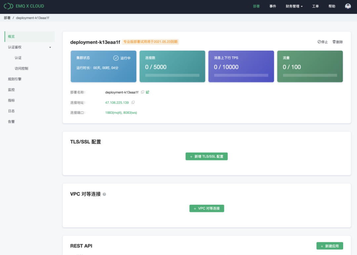Click the 消息上下行 TPS progress bar
Screen dimensions: 357x255
[241, 75]
